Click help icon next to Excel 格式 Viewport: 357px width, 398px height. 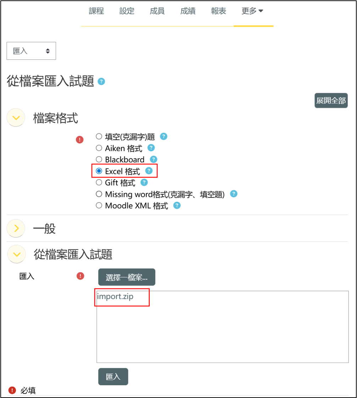click(149, 171)
